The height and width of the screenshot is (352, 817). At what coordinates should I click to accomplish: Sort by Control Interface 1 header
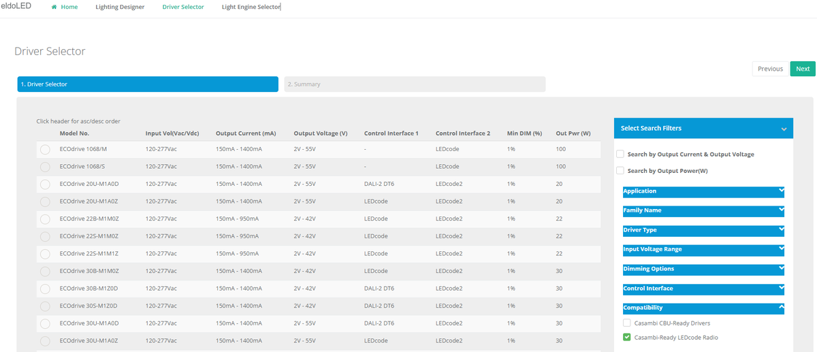(x=391, y=133)
